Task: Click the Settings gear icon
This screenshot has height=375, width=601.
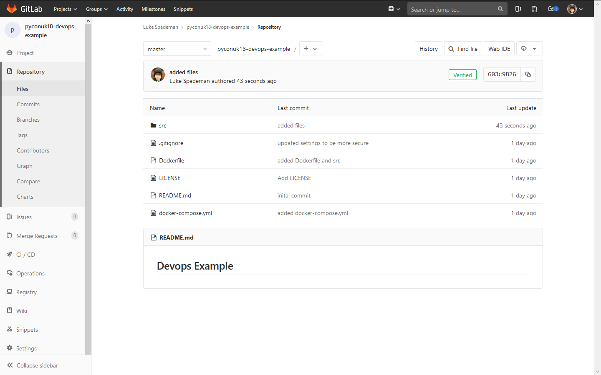Action: point(10,348)
